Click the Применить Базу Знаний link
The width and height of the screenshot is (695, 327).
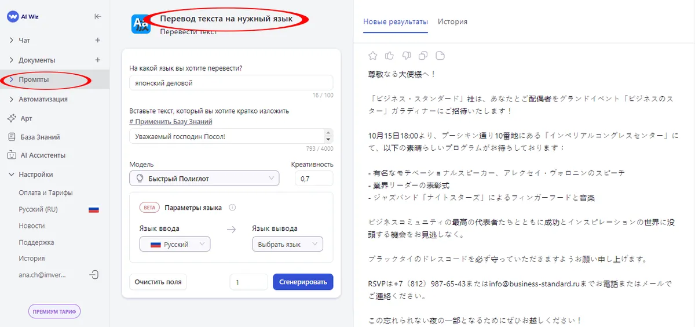[171, 122]
